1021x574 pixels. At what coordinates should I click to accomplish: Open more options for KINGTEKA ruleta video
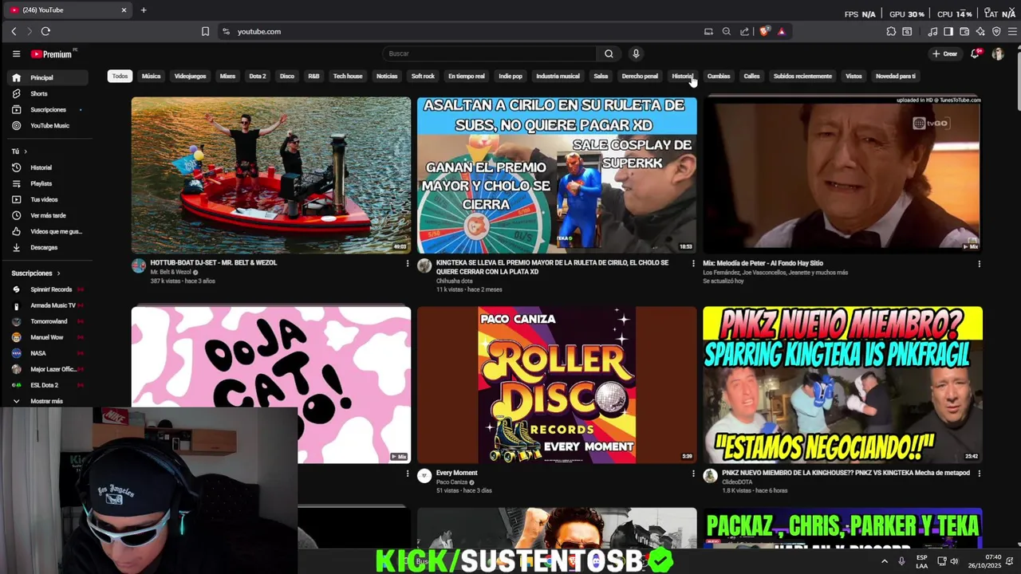[x=692, y=263]
